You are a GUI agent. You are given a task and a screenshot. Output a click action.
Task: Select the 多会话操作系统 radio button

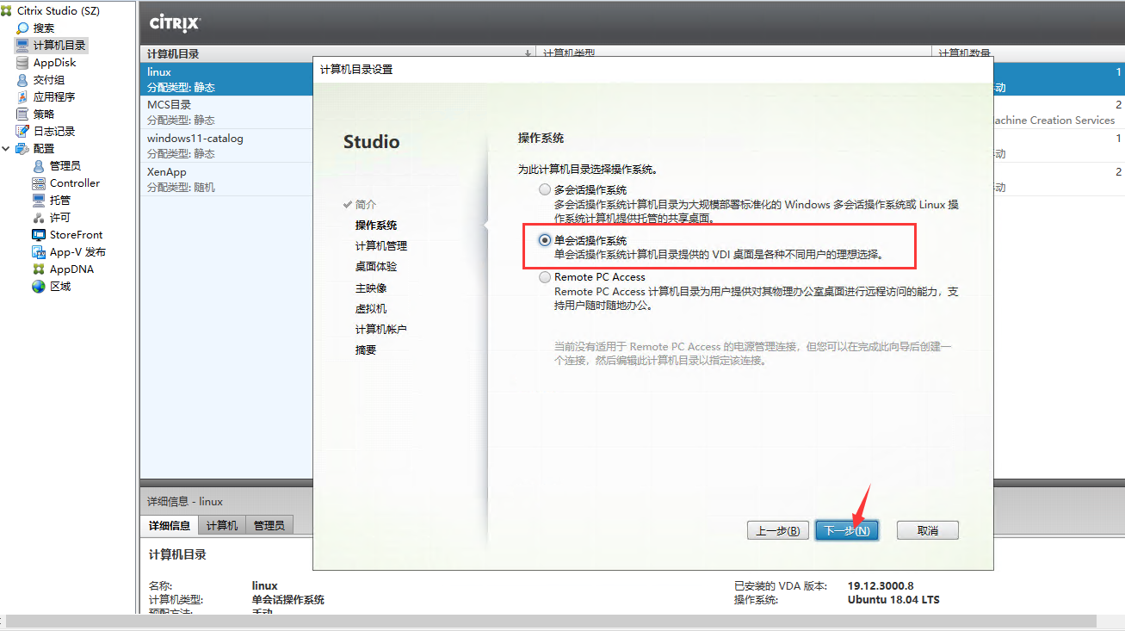(x=543, y=189)
